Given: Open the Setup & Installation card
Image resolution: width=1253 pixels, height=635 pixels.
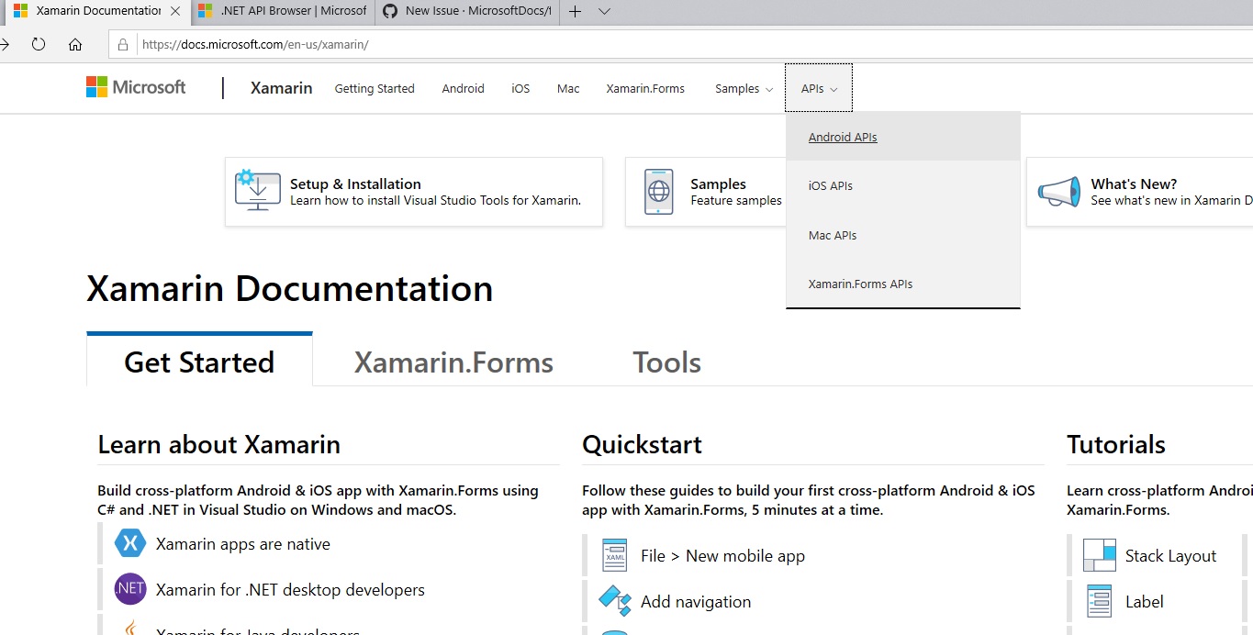Looking at the screenshot, I should pos(414,191).
